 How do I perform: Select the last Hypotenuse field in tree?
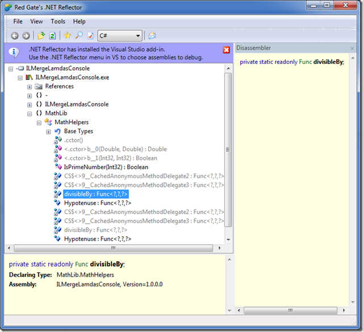[x=98, y=239]
